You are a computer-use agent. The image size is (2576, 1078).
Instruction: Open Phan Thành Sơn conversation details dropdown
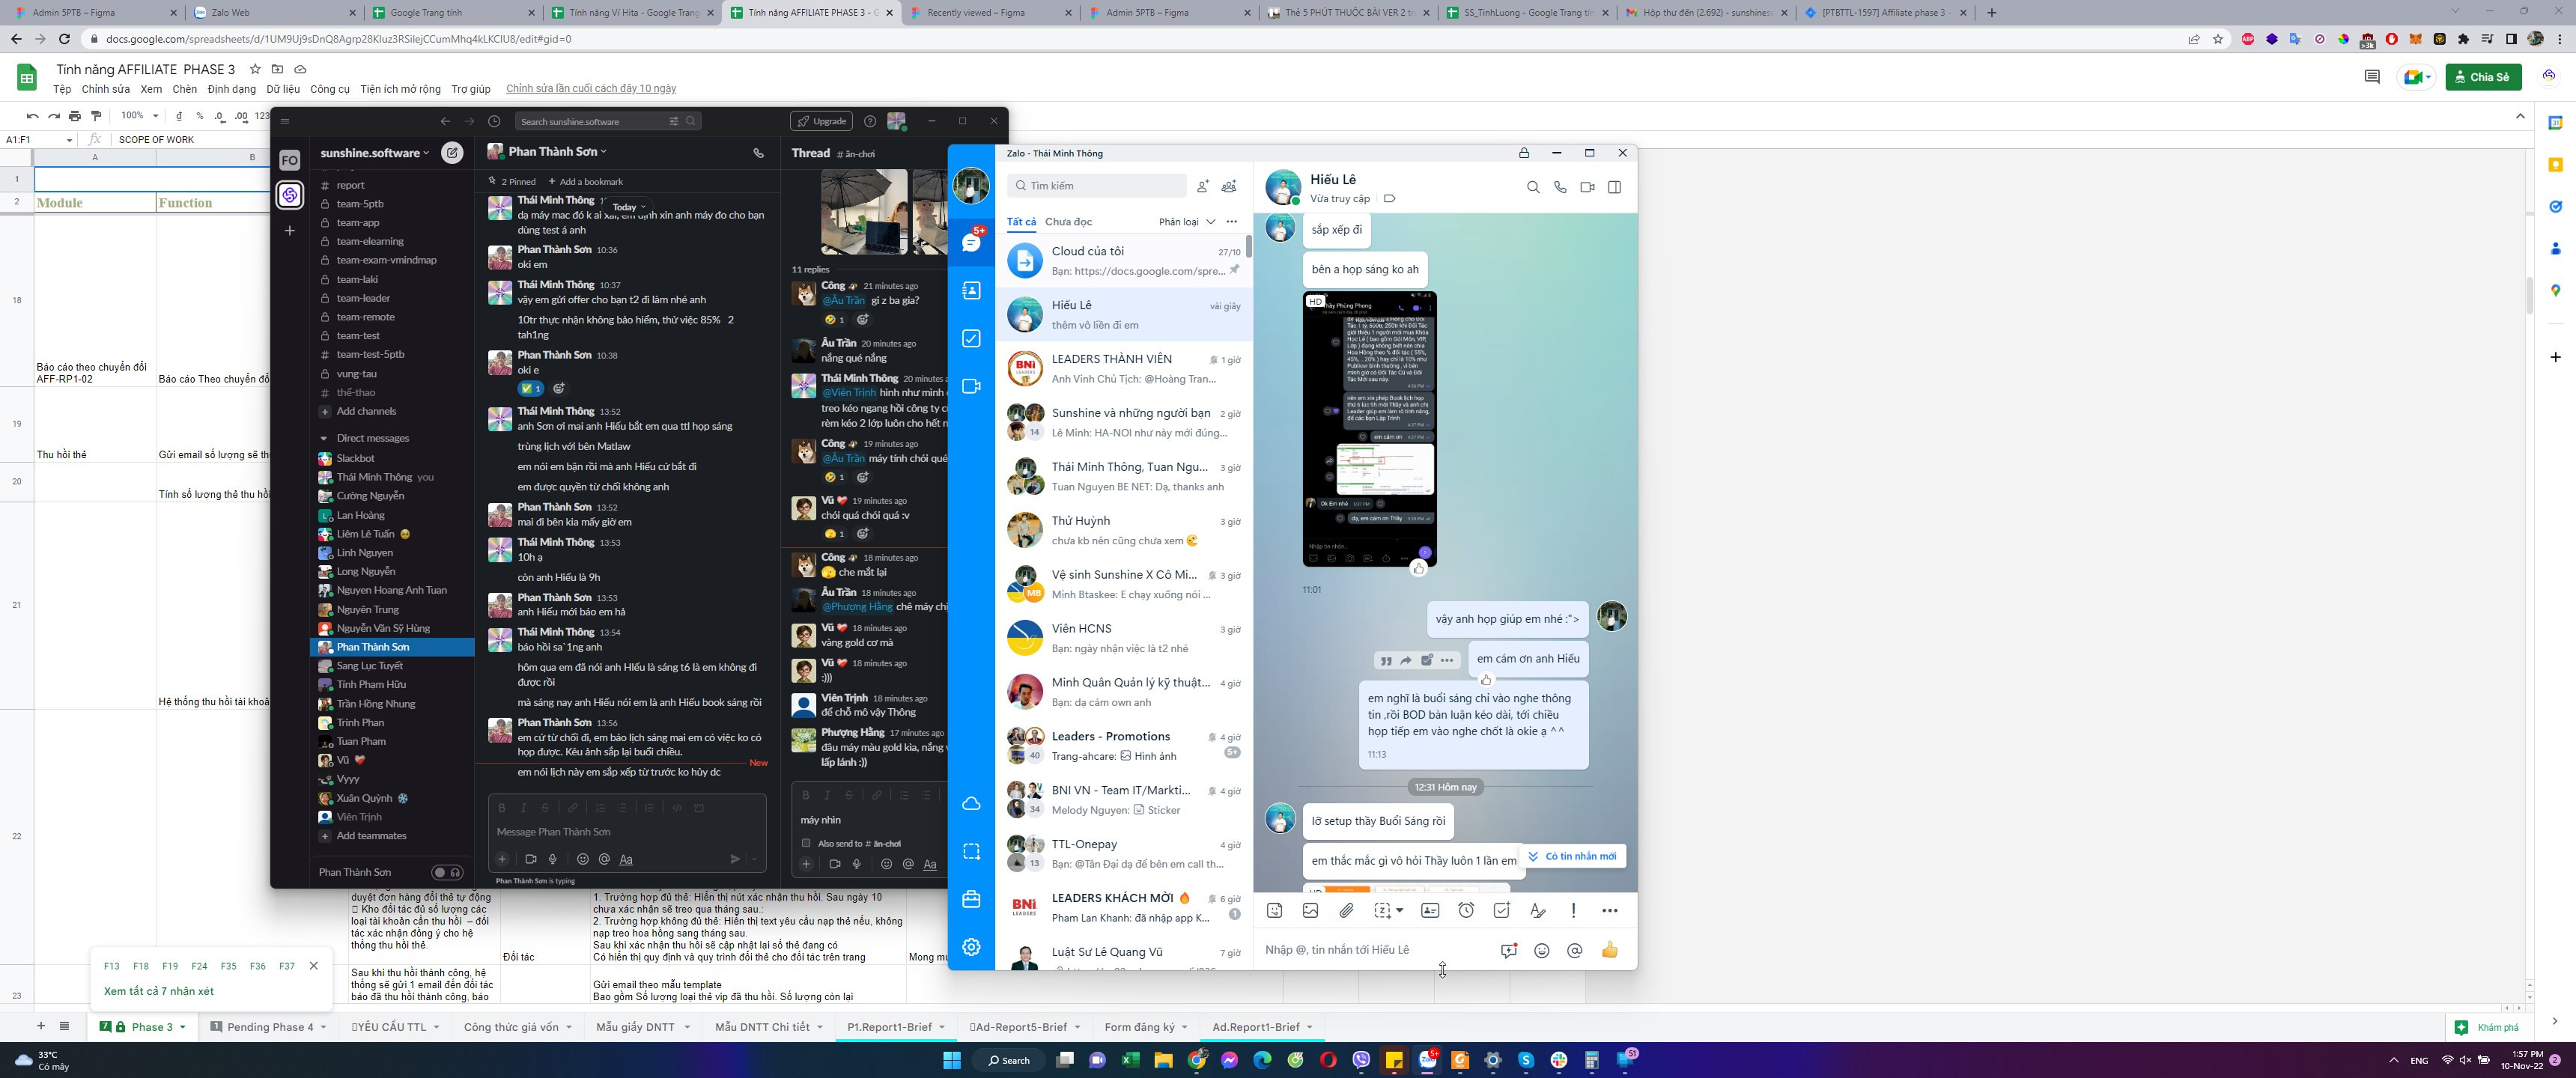557,152
